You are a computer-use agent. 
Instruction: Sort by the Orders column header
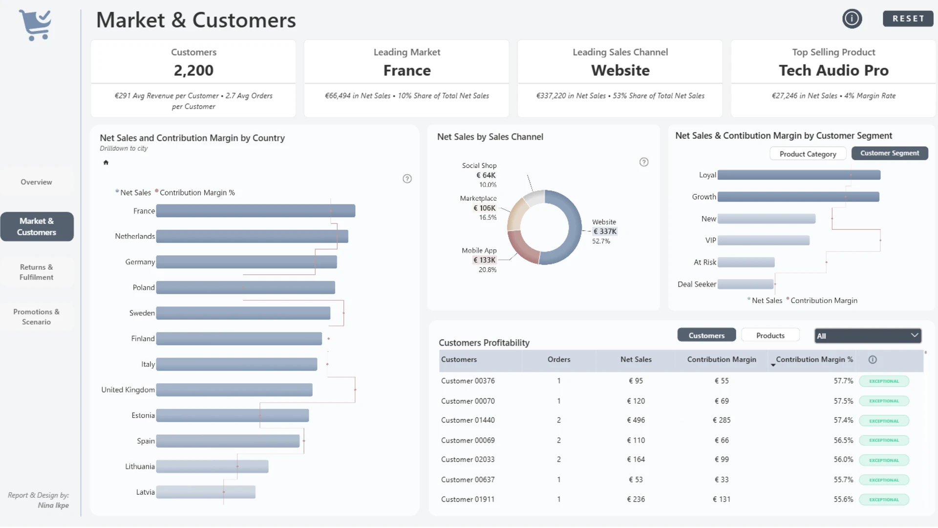tap(559, 359)
